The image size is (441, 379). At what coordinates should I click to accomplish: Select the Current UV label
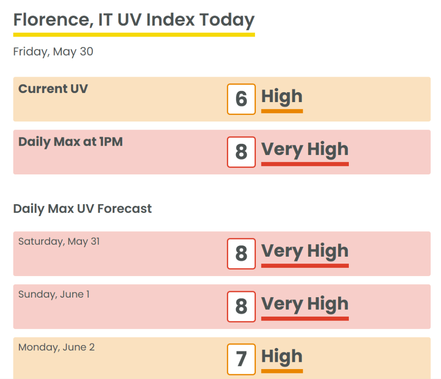click(53, 89)
